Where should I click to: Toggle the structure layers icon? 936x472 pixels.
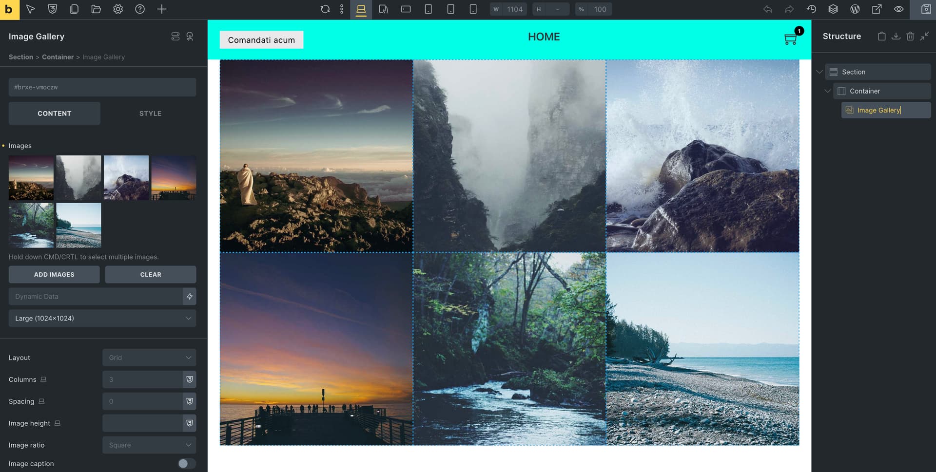(833, 9)
